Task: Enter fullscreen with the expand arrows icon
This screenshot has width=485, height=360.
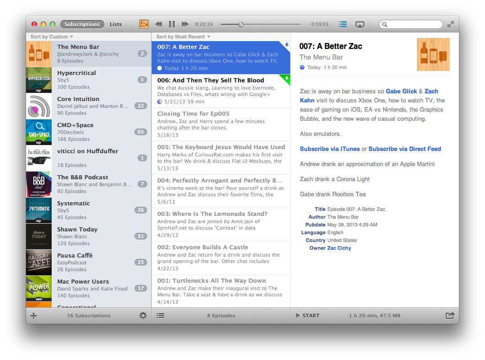Action: point(451,24)
